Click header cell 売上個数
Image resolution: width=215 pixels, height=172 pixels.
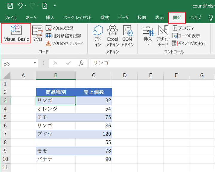point(94,92)
